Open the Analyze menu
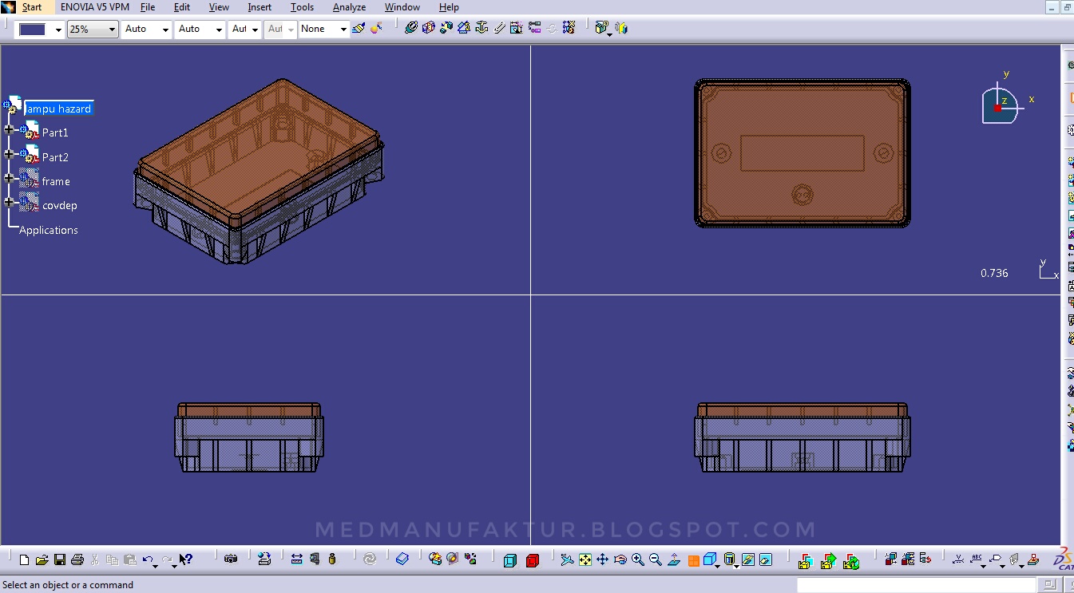The height and width of the screenshot is (593, 1074). 349,7
